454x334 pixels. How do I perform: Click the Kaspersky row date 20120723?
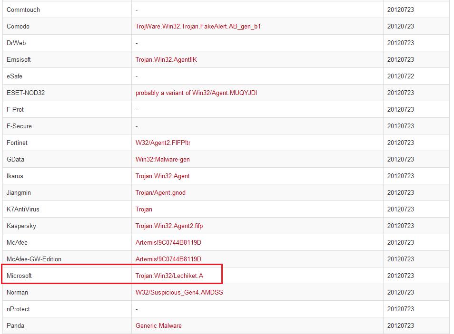click(x=400, y=226)
